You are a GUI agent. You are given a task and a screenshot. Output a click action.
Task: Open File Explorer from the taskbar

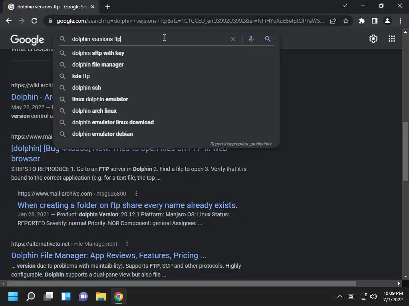coord(101,296)
